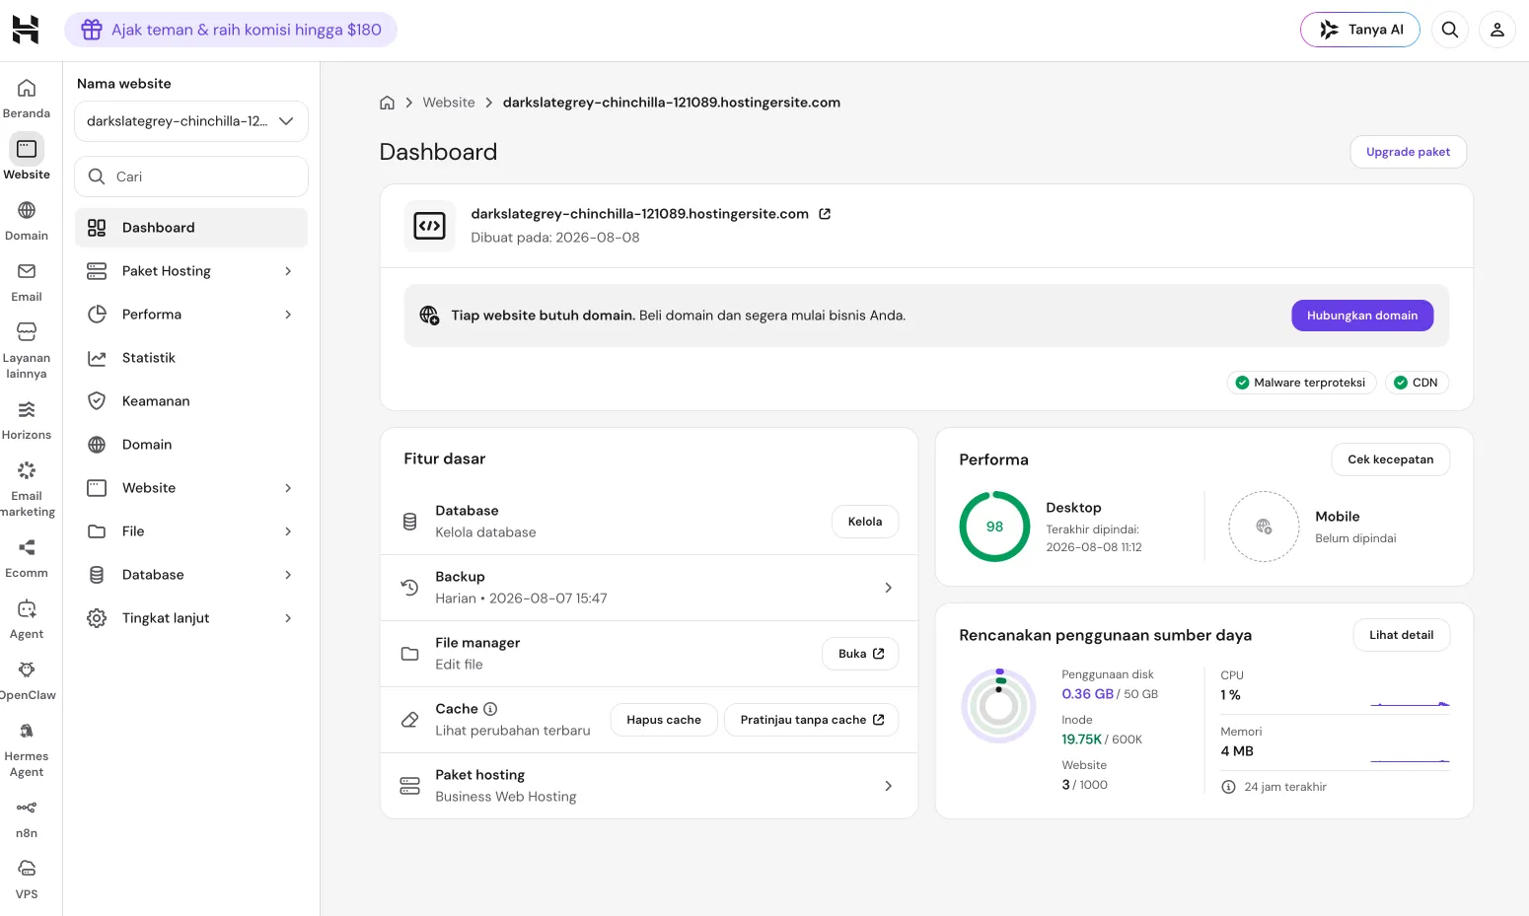The height and width of the screenshot is (916, 1529).
Task: Open Email marketing in left rail
Action: click(x=27, y=489)
